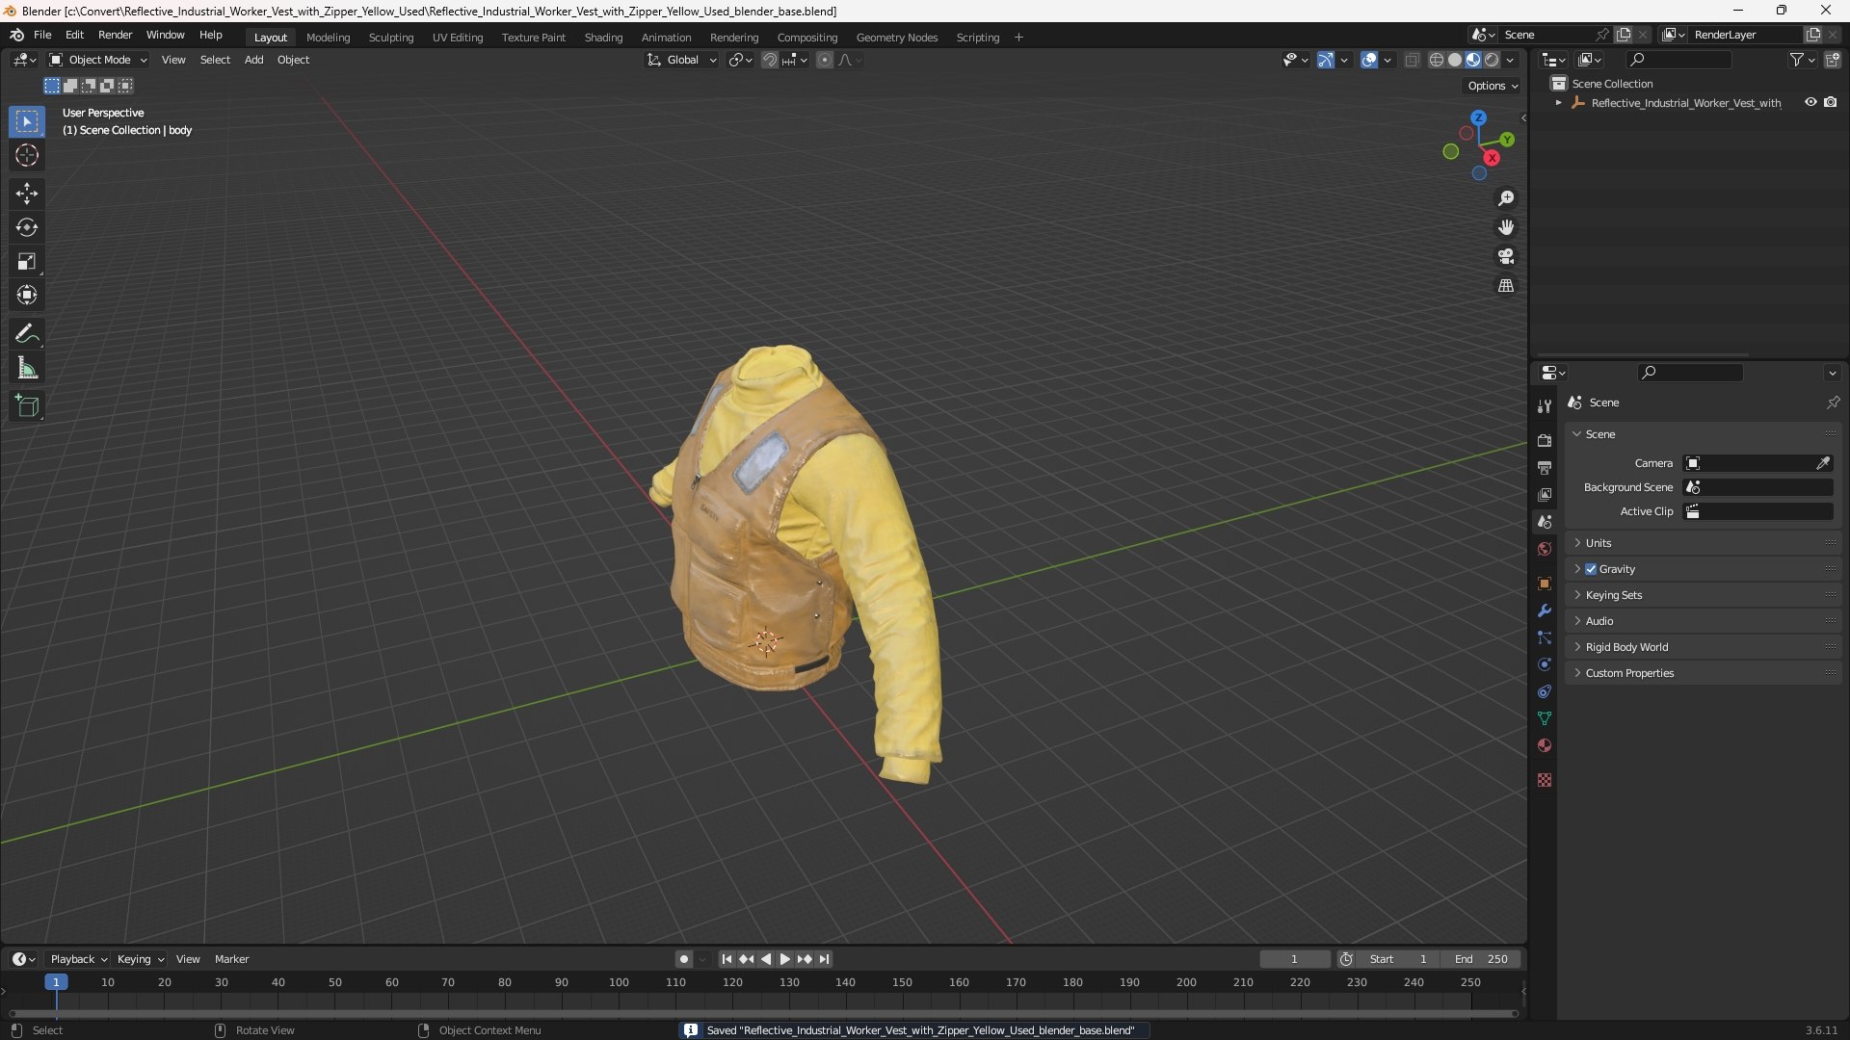Viewport: 1850px width, 1040px height.
Task: Open the Options dropdown in viewport
Action: point(1493,86)
